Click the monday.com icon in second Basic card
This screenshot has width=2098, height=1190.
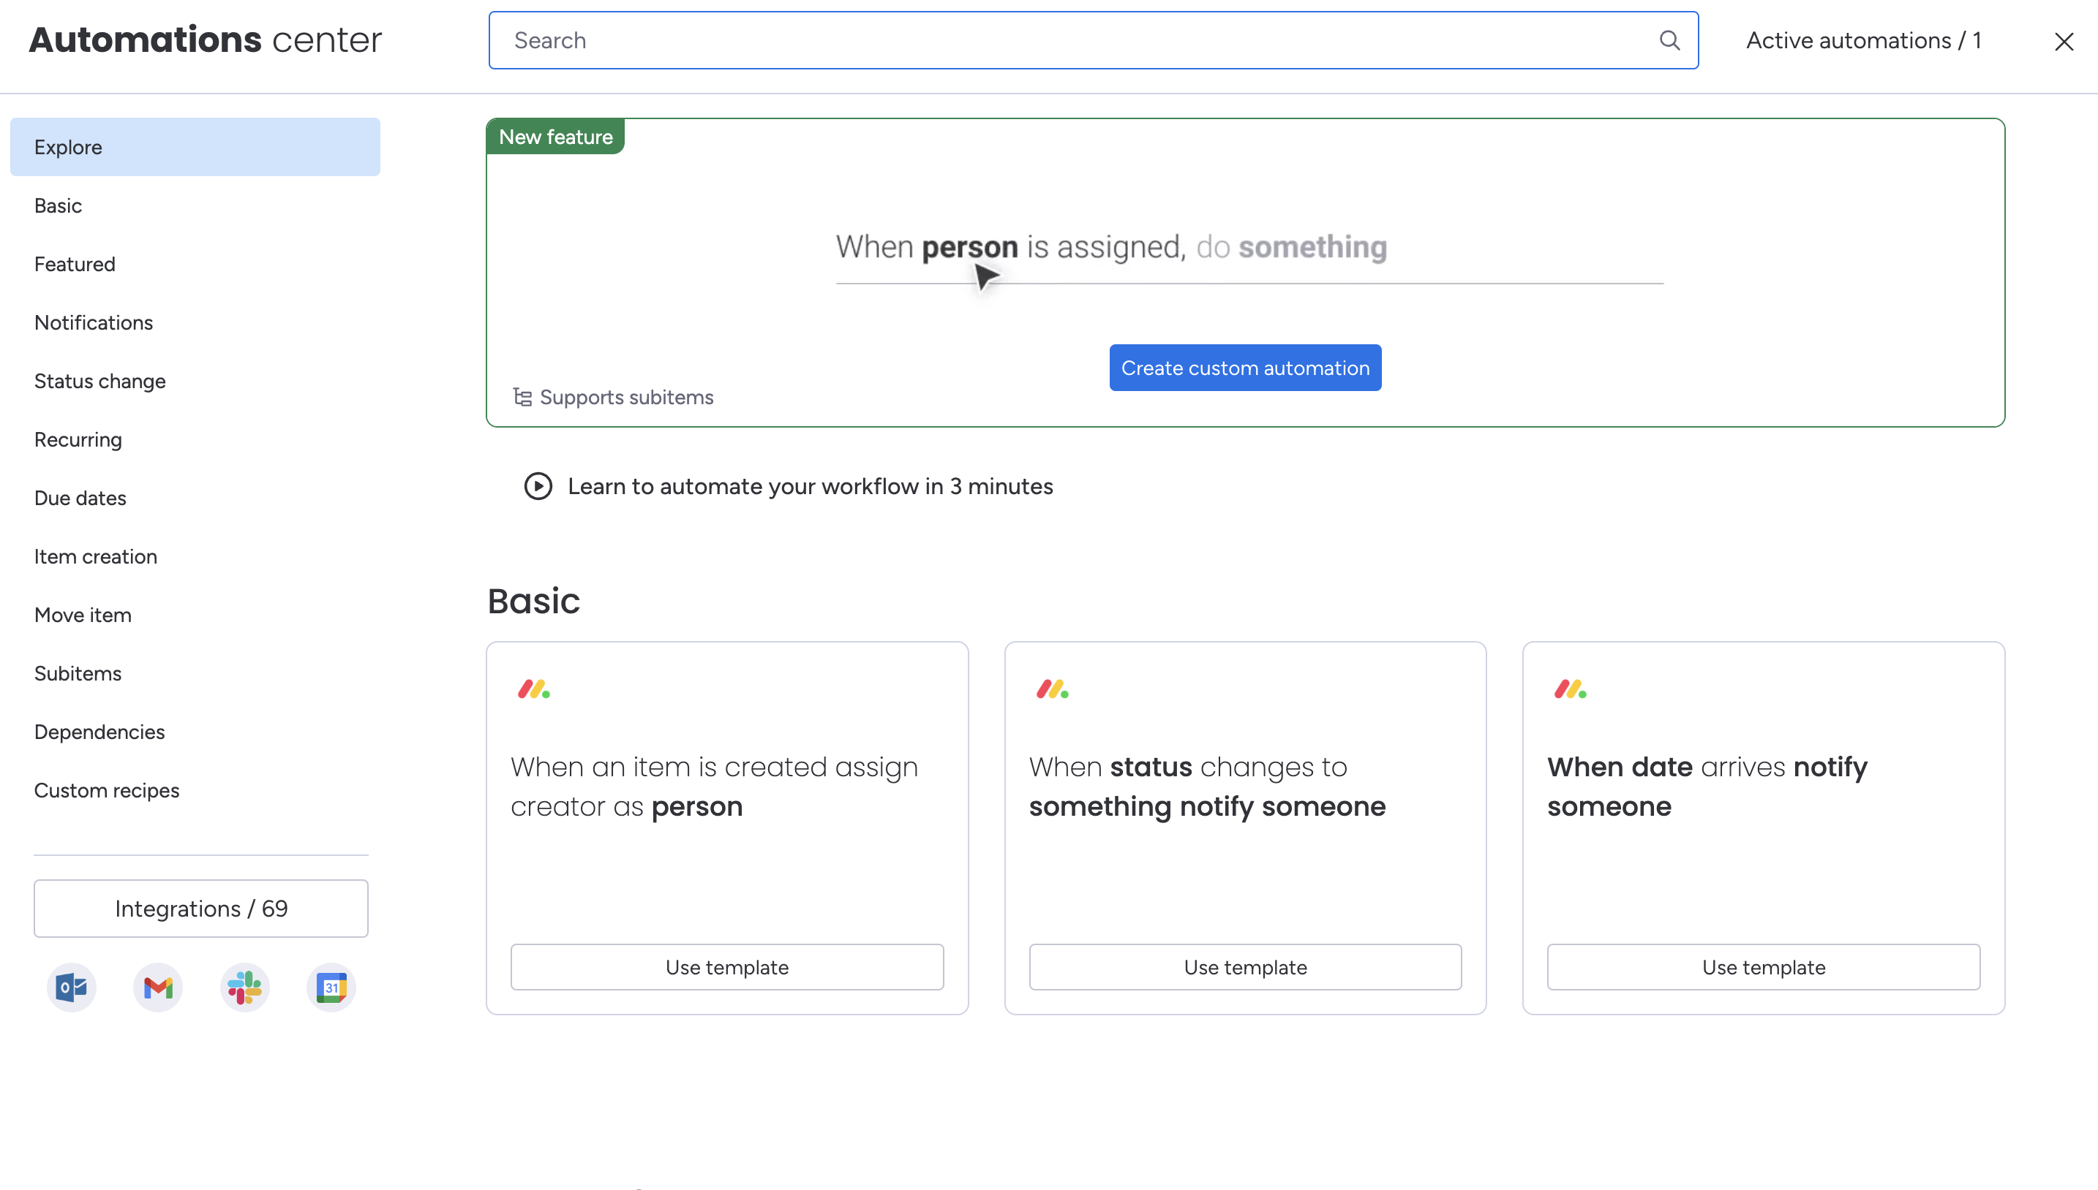1052,689
